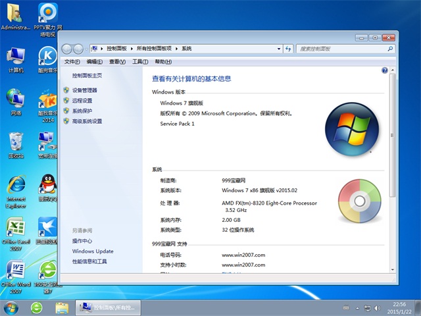The height and width of the screenshot is (316, 421).
Task: Click Windows 7 旗舰版 edition text
Action: point(182,103)
